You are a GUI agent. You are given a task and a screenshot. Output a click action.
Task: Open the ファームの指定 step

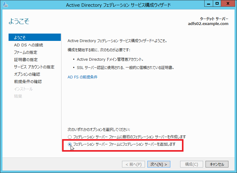coord(26,52)
